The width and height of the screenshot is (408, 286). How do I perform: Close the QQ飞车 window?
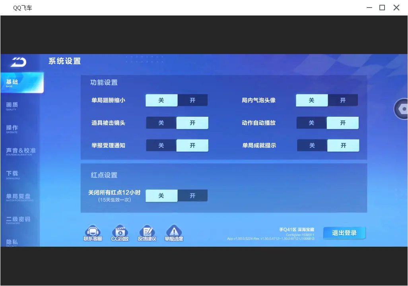coord(396,8)
